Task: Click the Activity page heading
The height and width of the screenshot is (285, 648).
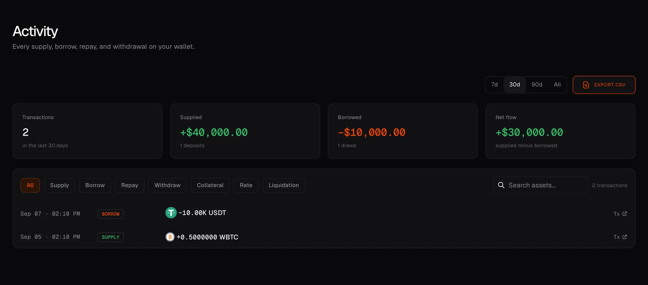Action: (x=35, y=31)
